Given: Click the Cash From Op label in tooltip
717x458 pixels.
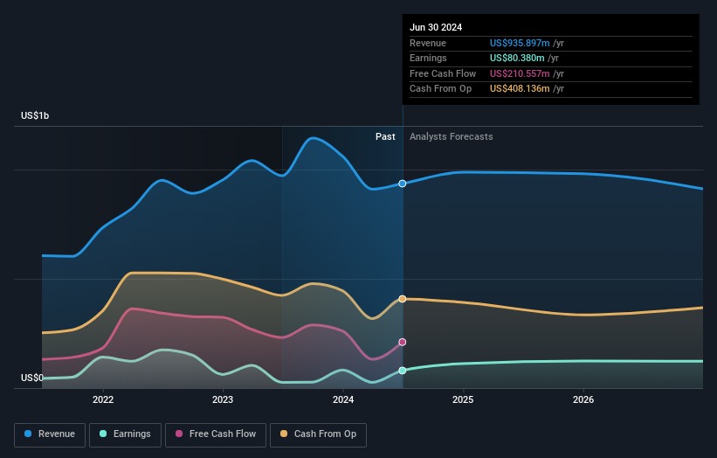Looking at the screenshot, I should 441,89.
